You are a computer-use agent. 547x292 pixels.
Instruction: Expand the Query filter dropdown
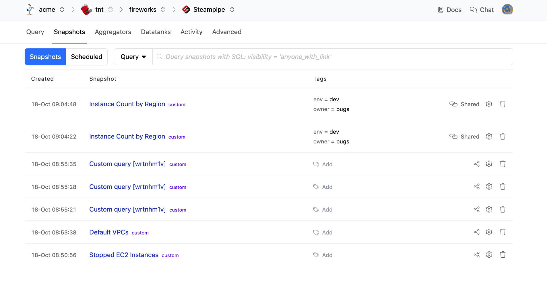click(x=133, y=57)
